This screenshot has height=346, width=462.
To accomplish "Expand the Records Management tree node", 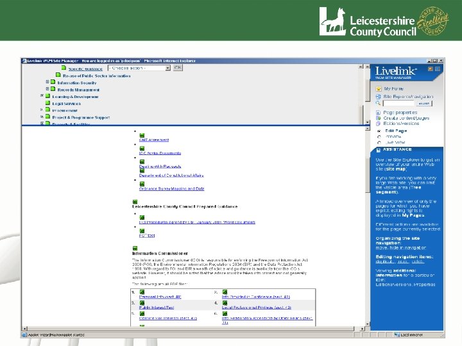I will click(47, 88).
